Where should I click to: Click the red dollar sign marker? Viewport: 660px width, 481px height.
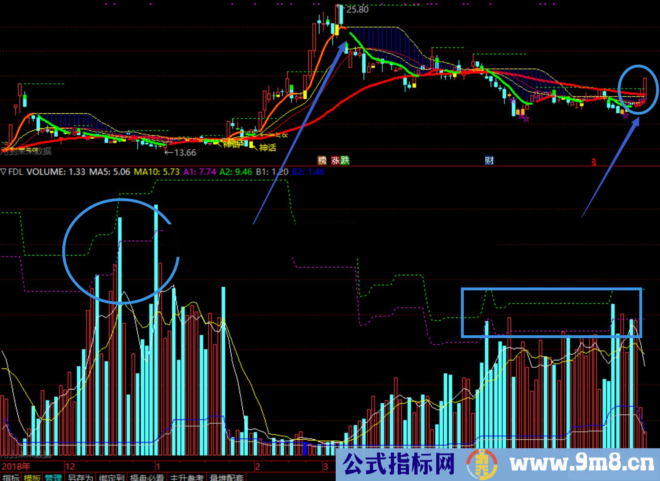594,162
